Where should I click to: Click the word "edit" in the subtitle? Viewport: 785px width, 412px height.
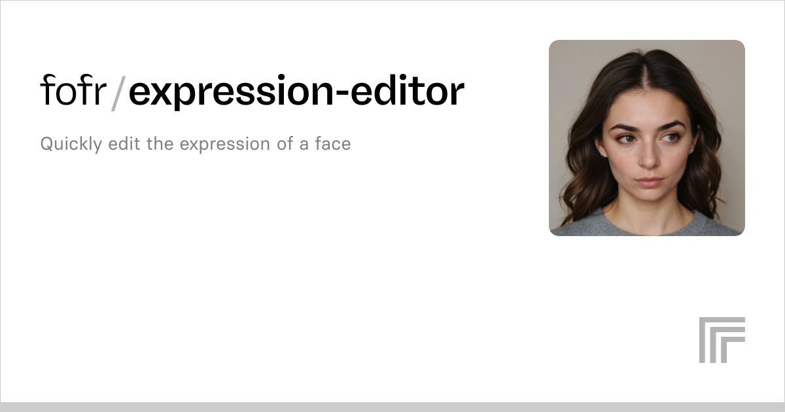pos(124,144)
